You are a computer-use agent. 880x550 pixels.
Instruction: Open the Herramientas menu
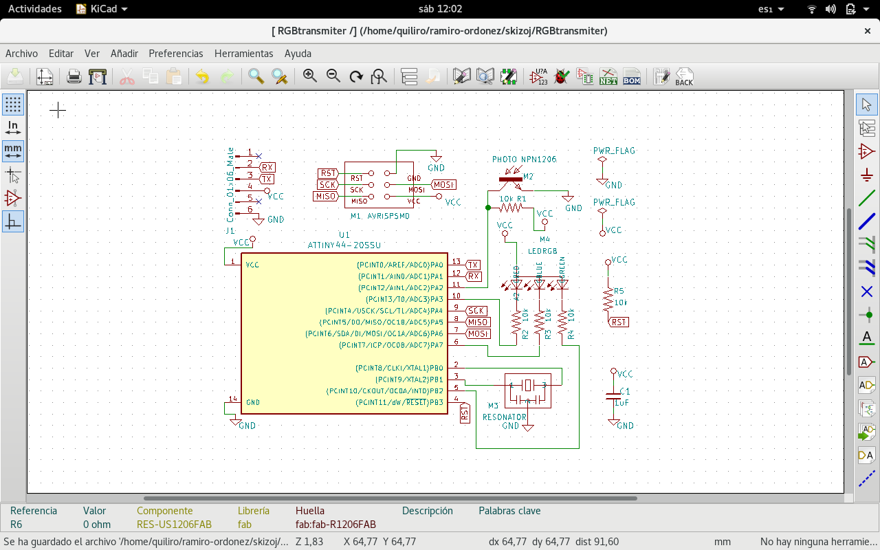click(x=243, y=53)
